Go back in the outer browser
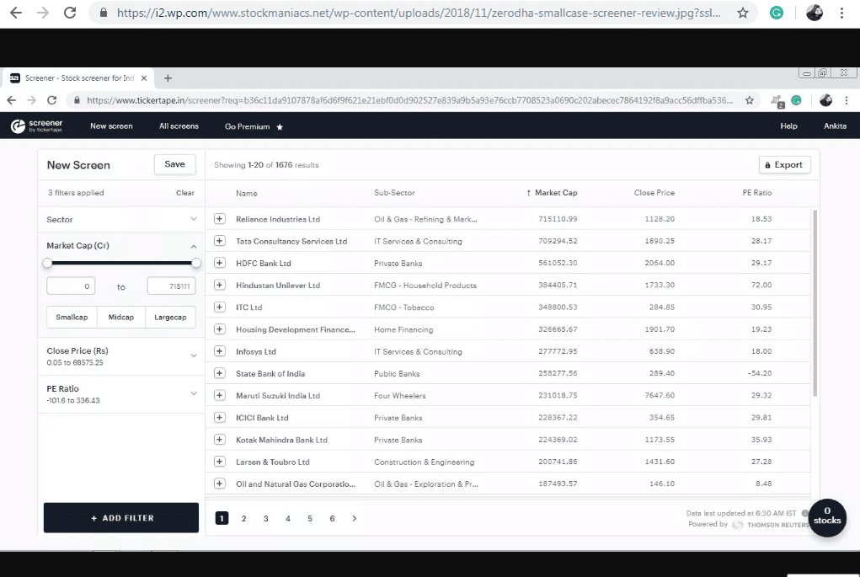860x577 pixels. [x=16, y=13]
